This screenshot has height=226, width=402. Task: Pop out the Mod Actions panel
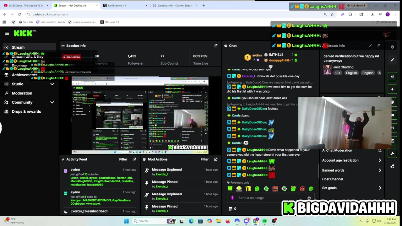215,159
